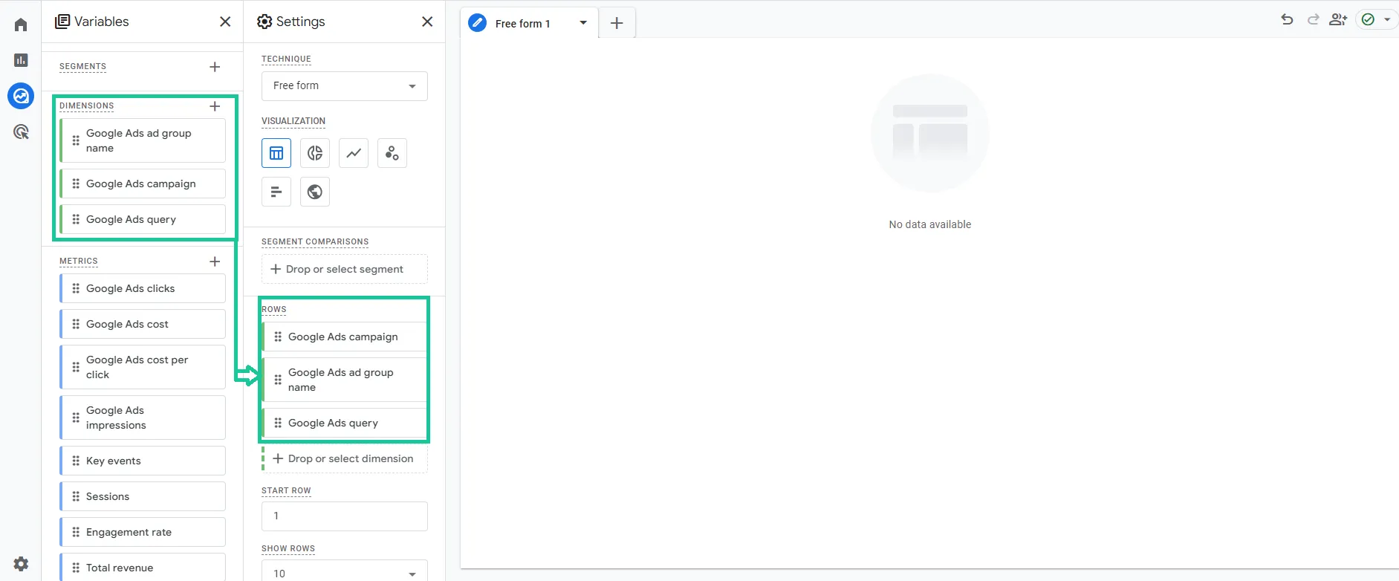Open the Technique Free form dropdown
The height and width of the screenshot is (581, 1399).
coord(345,86)
